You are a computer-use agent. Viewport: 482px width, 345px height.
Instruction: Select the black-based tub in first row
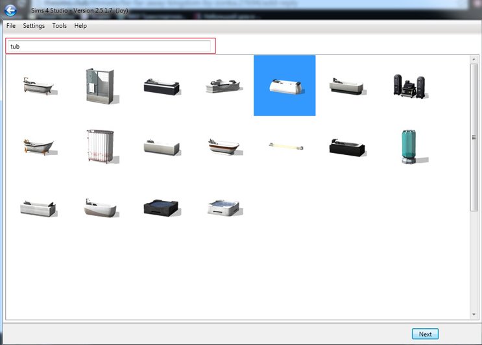[x=160, y=86]
